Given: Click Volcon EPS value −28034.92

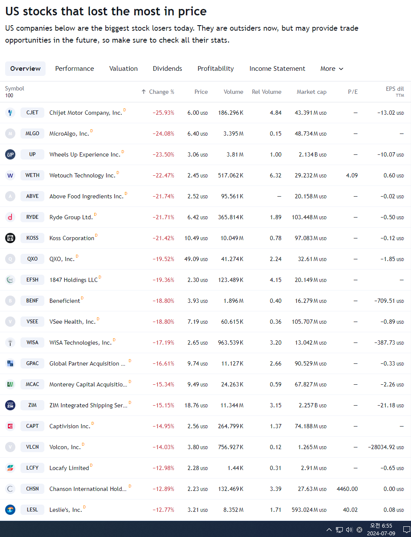Looking at the screenshot, I should tap(386, 447).
